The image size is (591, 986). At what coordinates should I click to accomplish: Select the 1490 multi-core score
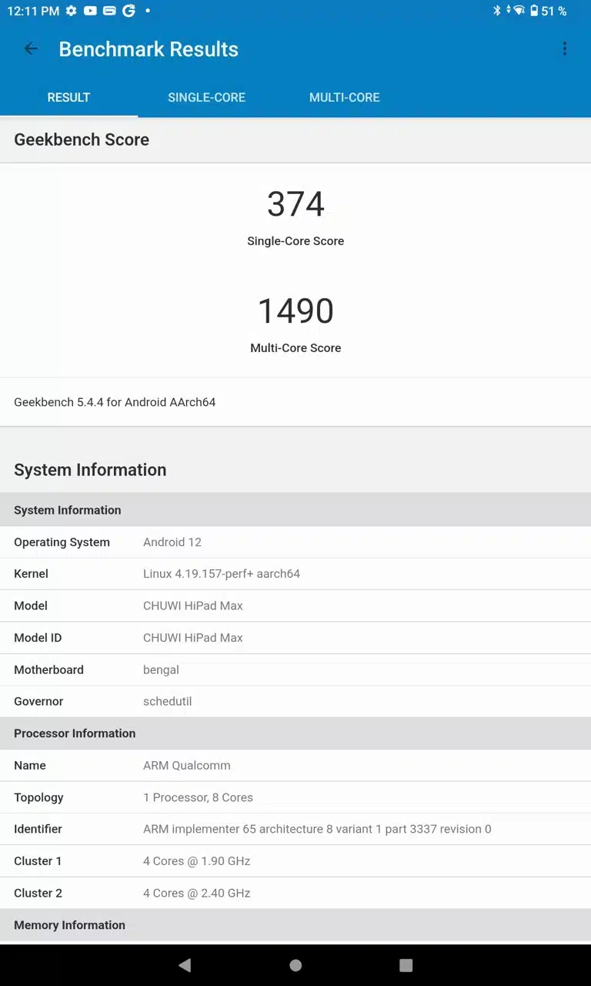[x=295, y=311]
